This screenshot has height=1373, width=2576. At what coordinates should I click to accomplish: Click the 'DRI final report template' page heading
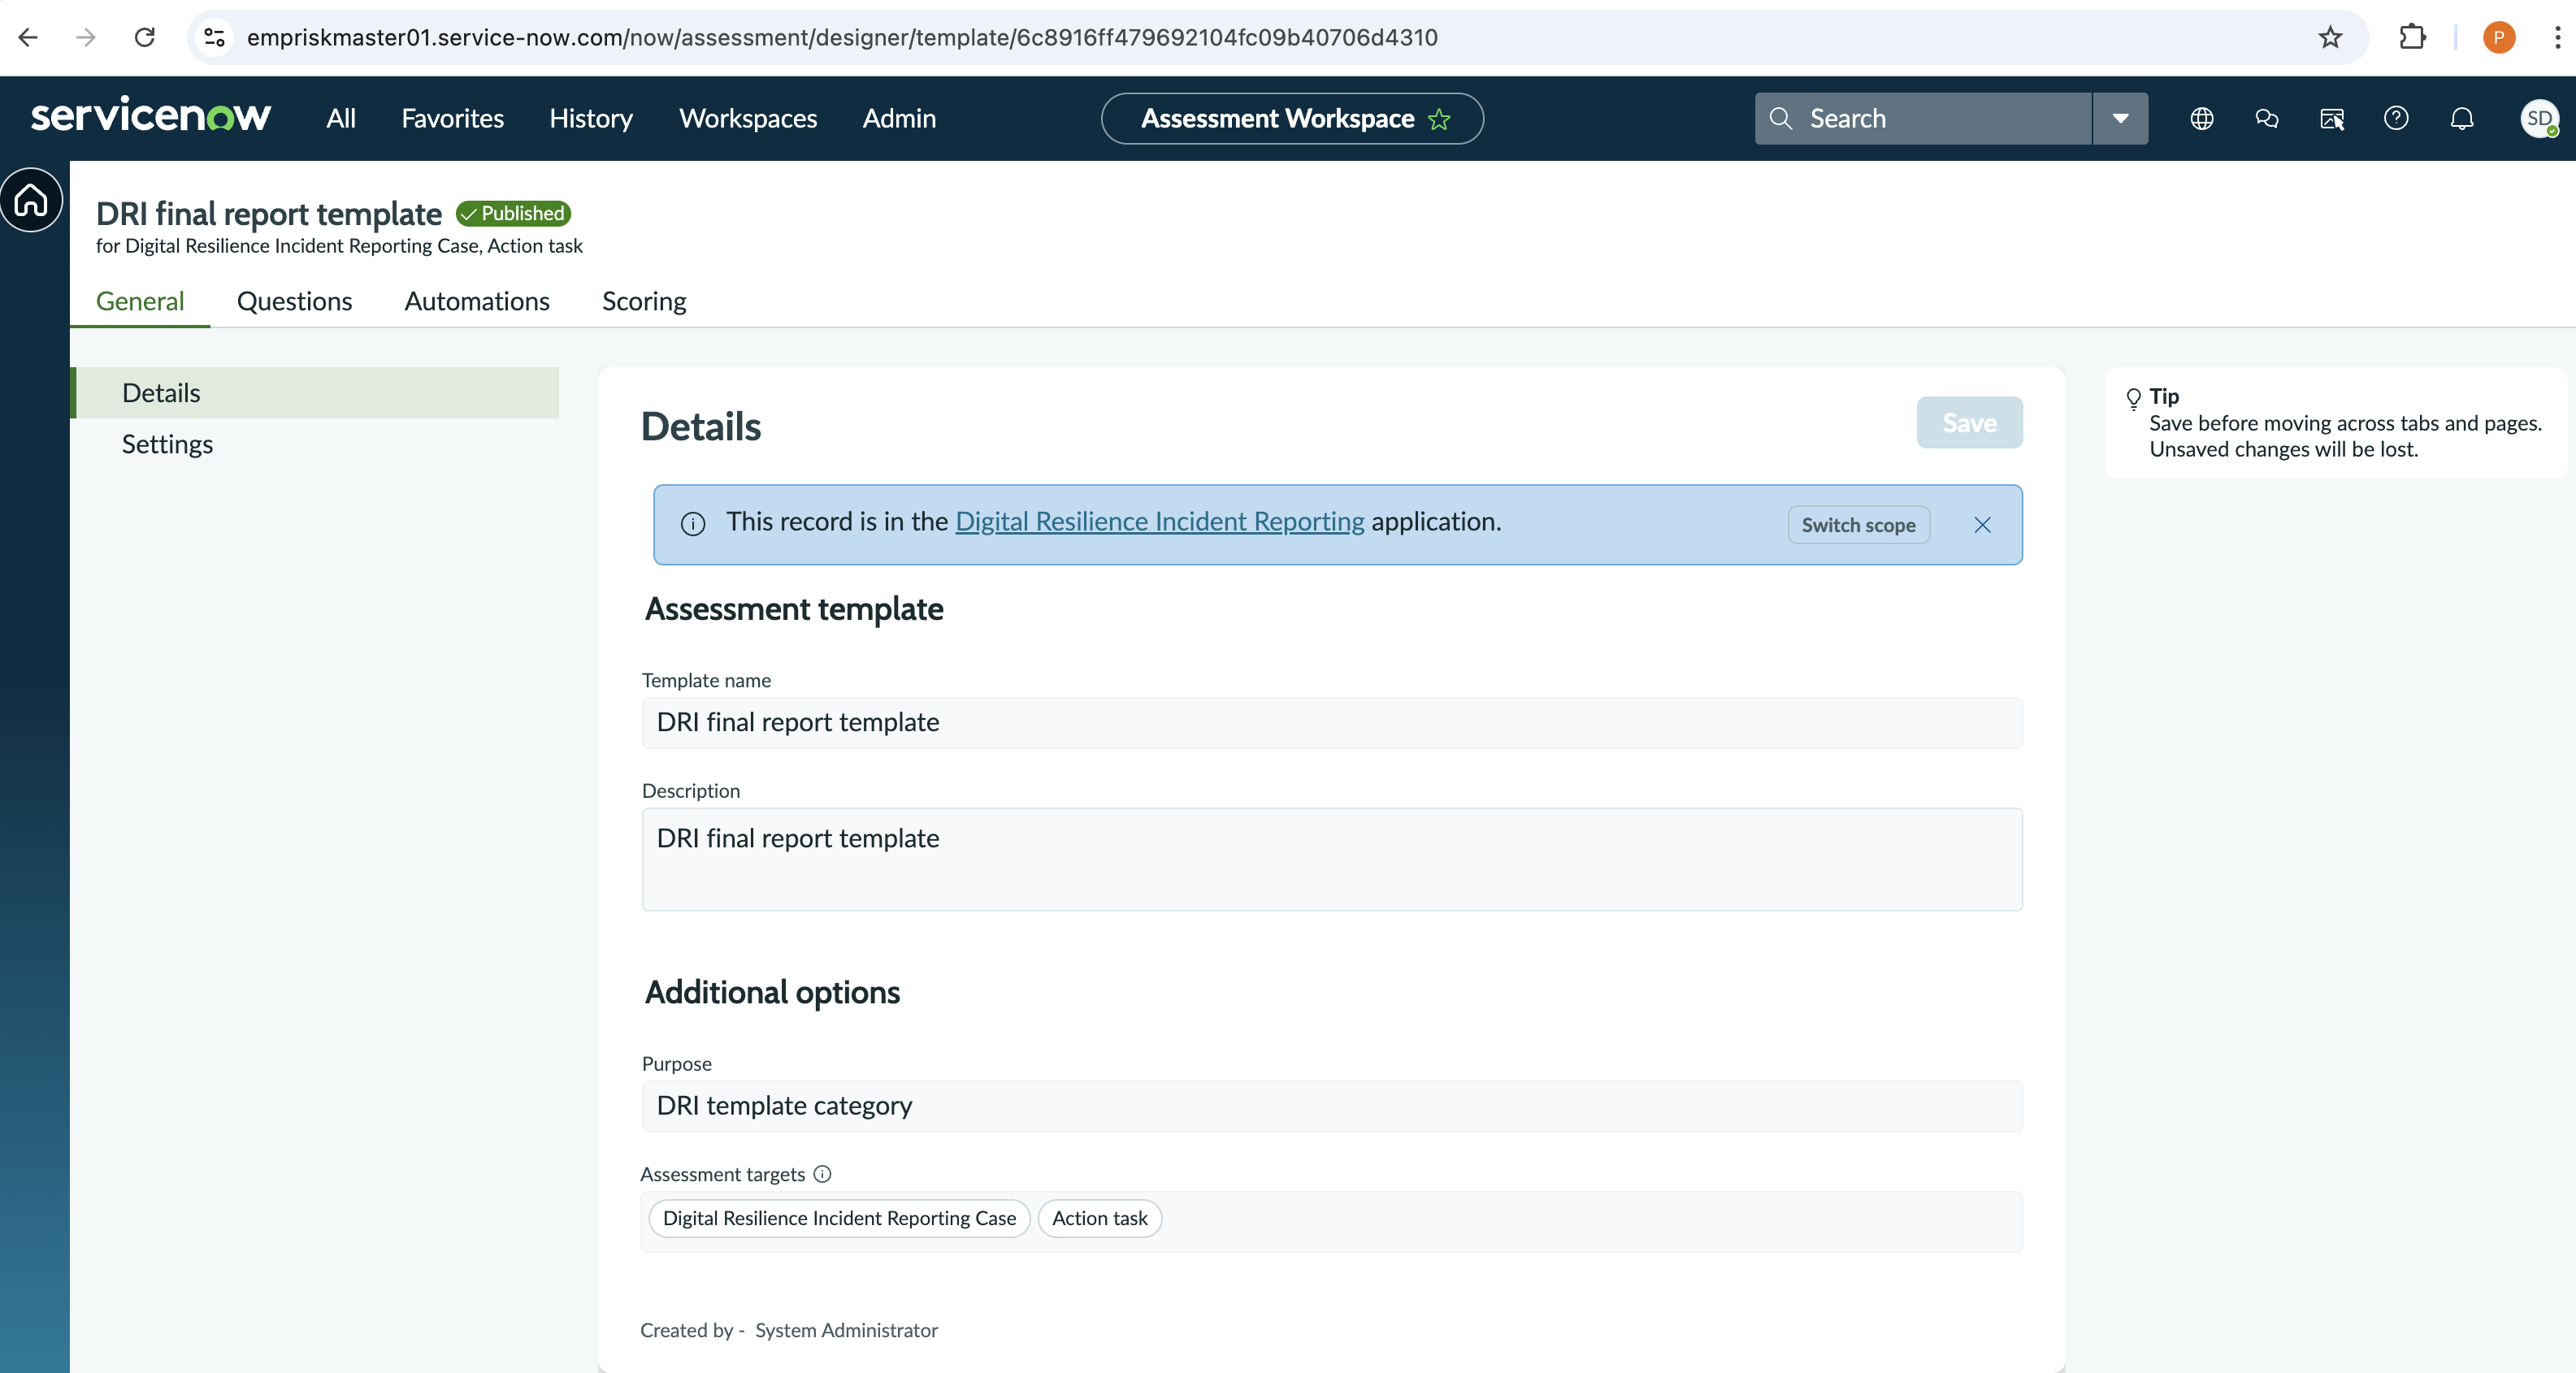[269, 213]
